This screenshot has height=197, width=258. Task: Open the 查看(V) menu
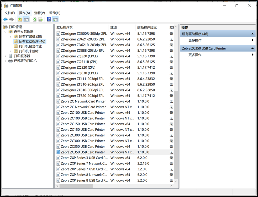pos(39,13)
